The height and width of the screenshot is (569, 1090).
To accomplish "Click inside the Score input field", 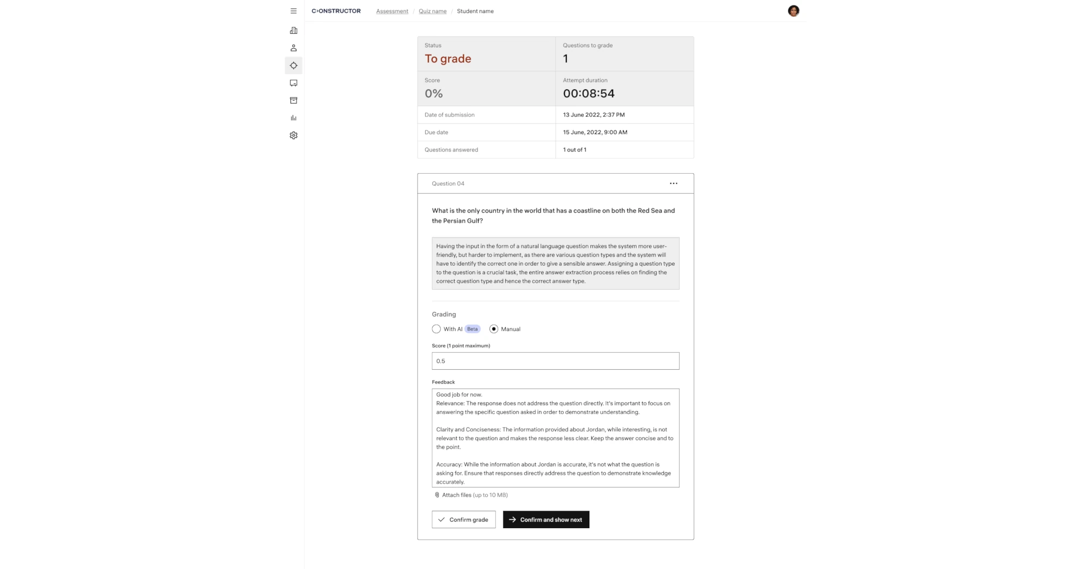I will coord(555,361).
